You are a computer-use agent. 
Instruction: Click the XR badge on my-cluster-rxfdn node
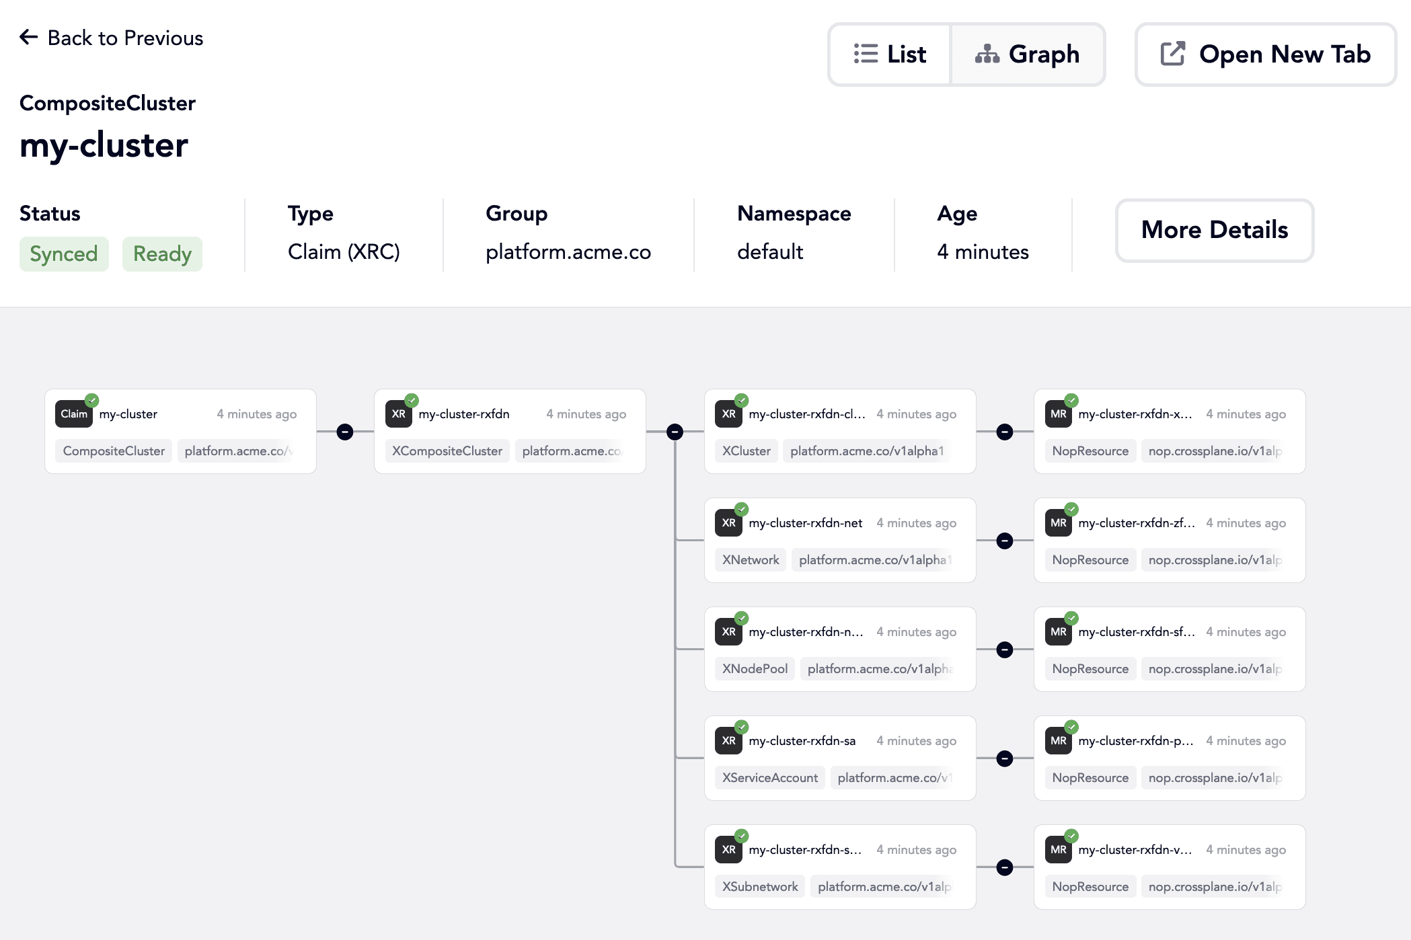tap(398, 414)
